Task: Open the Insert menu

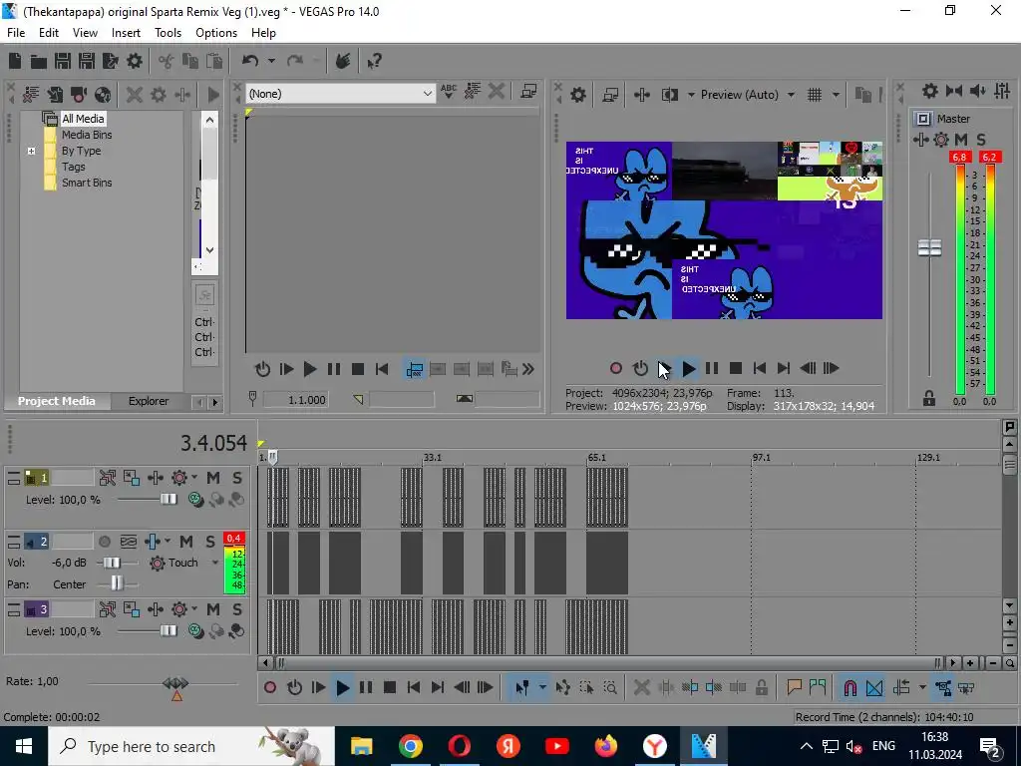Action: point(126,33)
